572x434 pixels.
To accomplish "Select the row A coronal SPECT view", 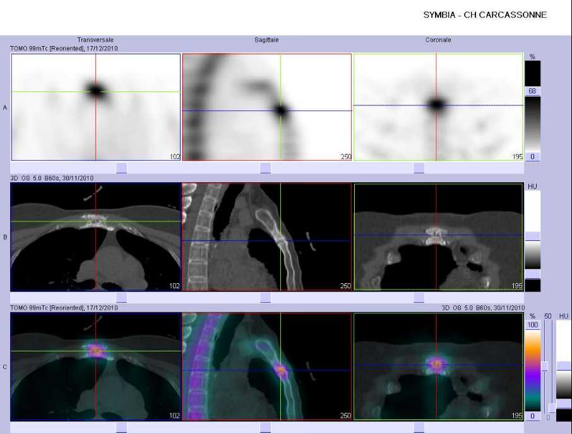I will (439, 107).
